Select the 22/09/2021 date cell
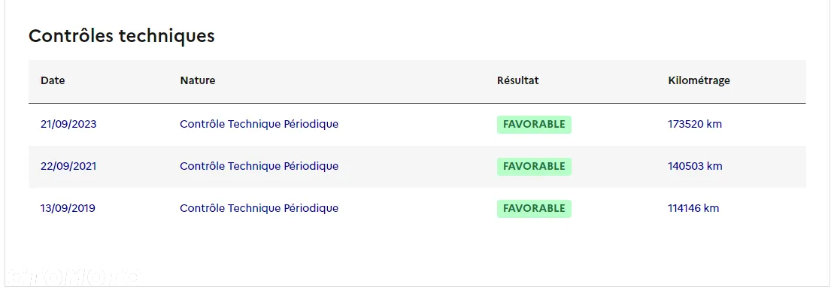The width and height of the screenshot is (837, 293). [68, 166]
